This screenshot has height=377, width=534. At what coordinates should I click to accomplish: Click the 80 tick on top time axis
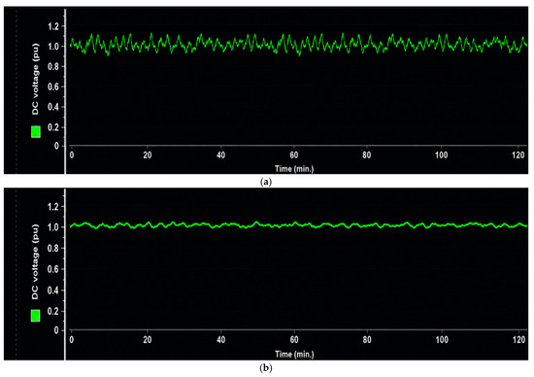(366, 155)
